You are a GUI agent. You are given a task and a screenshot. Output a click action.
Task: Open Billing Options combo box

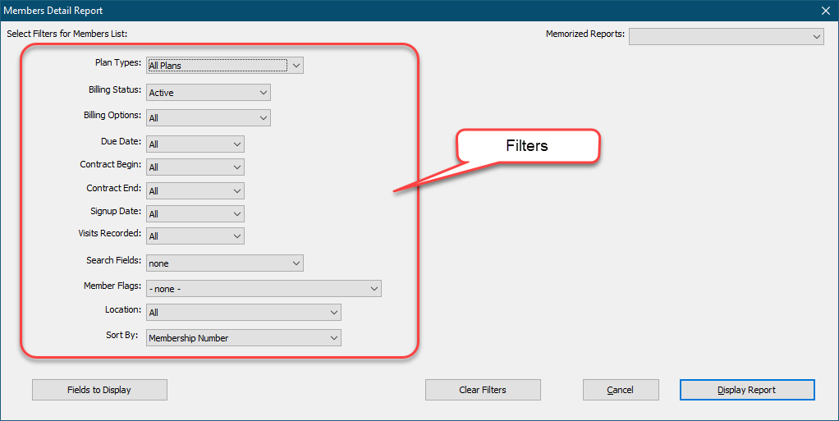coord(208,117)
